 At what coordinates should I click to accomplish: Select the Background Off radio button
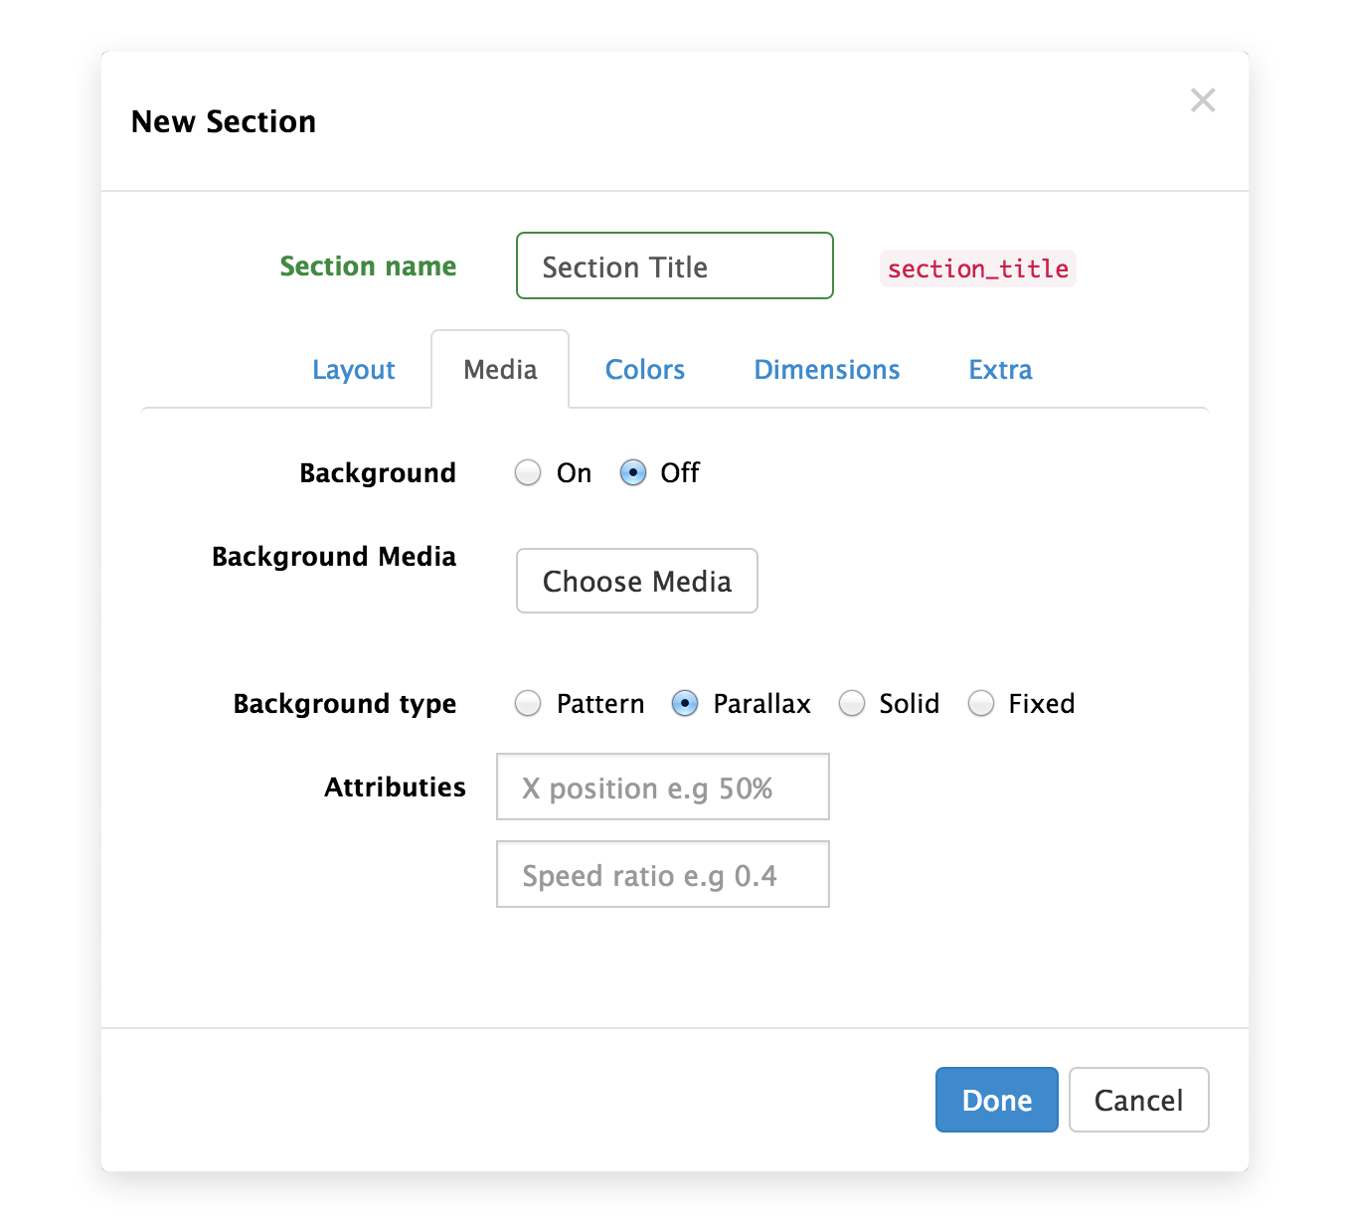[x=633, y=473]
